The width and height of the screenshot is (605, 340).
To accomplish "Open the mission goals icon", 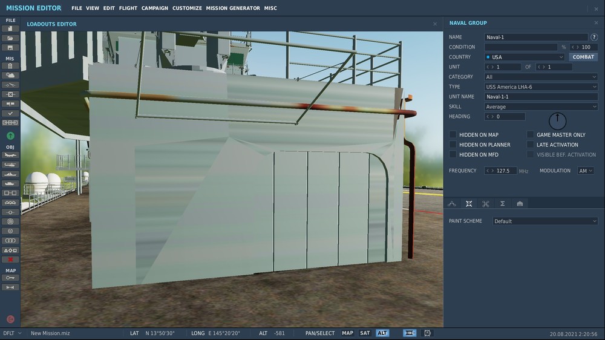I will pos(10,94).
